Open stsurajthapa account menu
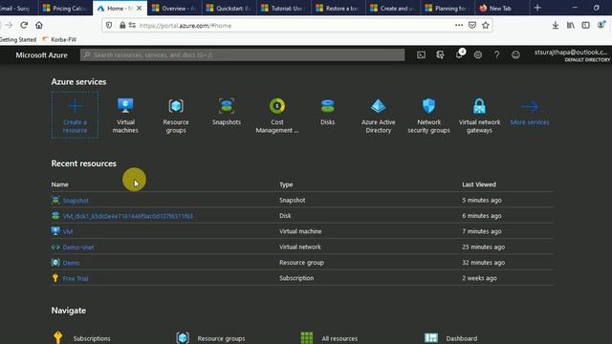The height and width of the screenshot is (344, 612). tap(572, 55)
